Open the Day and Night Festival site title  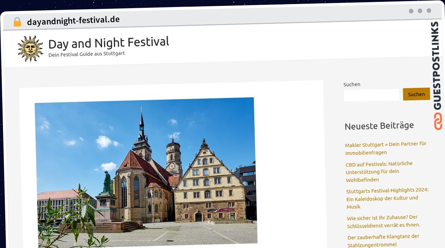[x=109, y=43]
